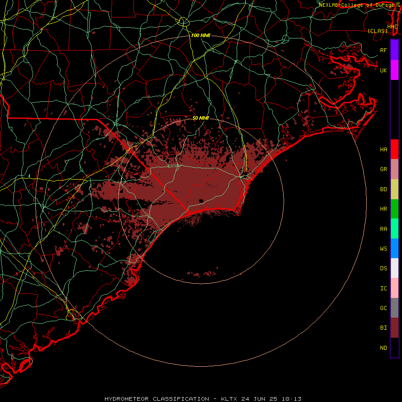Click the small black radar-site hole in echoes

201,201
